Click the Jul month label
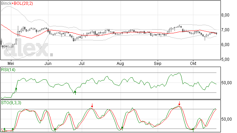 pos(82,63)
